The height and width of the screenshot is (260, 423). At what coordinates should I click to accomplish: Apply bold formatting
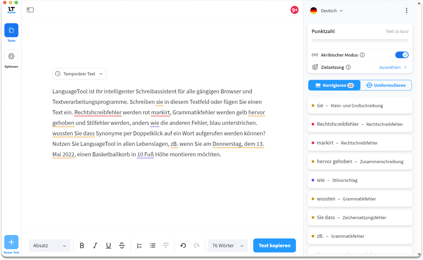82,245
